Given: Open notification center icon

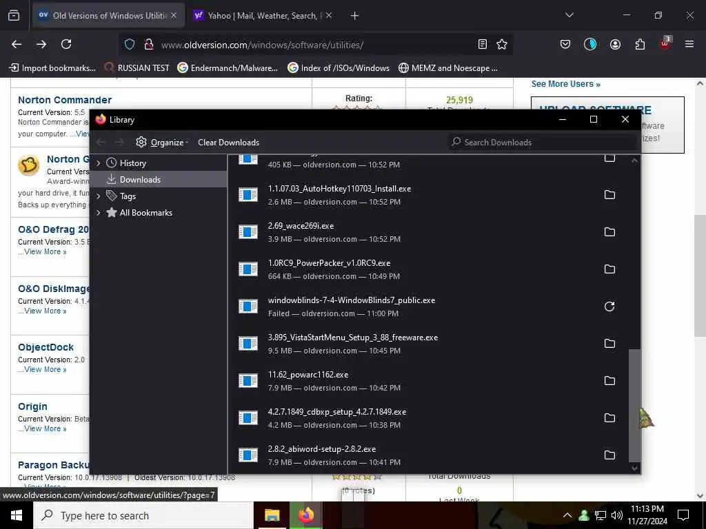Looking at the screenshot, I should tap(683, 515).
